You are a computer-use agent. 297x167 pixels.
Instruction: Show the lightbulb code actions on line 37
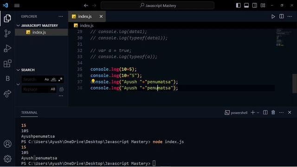tap(93, 81)
